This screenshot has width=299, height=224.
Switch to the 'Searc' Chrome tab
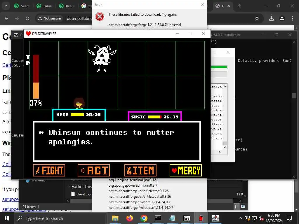tap(22, 6)
